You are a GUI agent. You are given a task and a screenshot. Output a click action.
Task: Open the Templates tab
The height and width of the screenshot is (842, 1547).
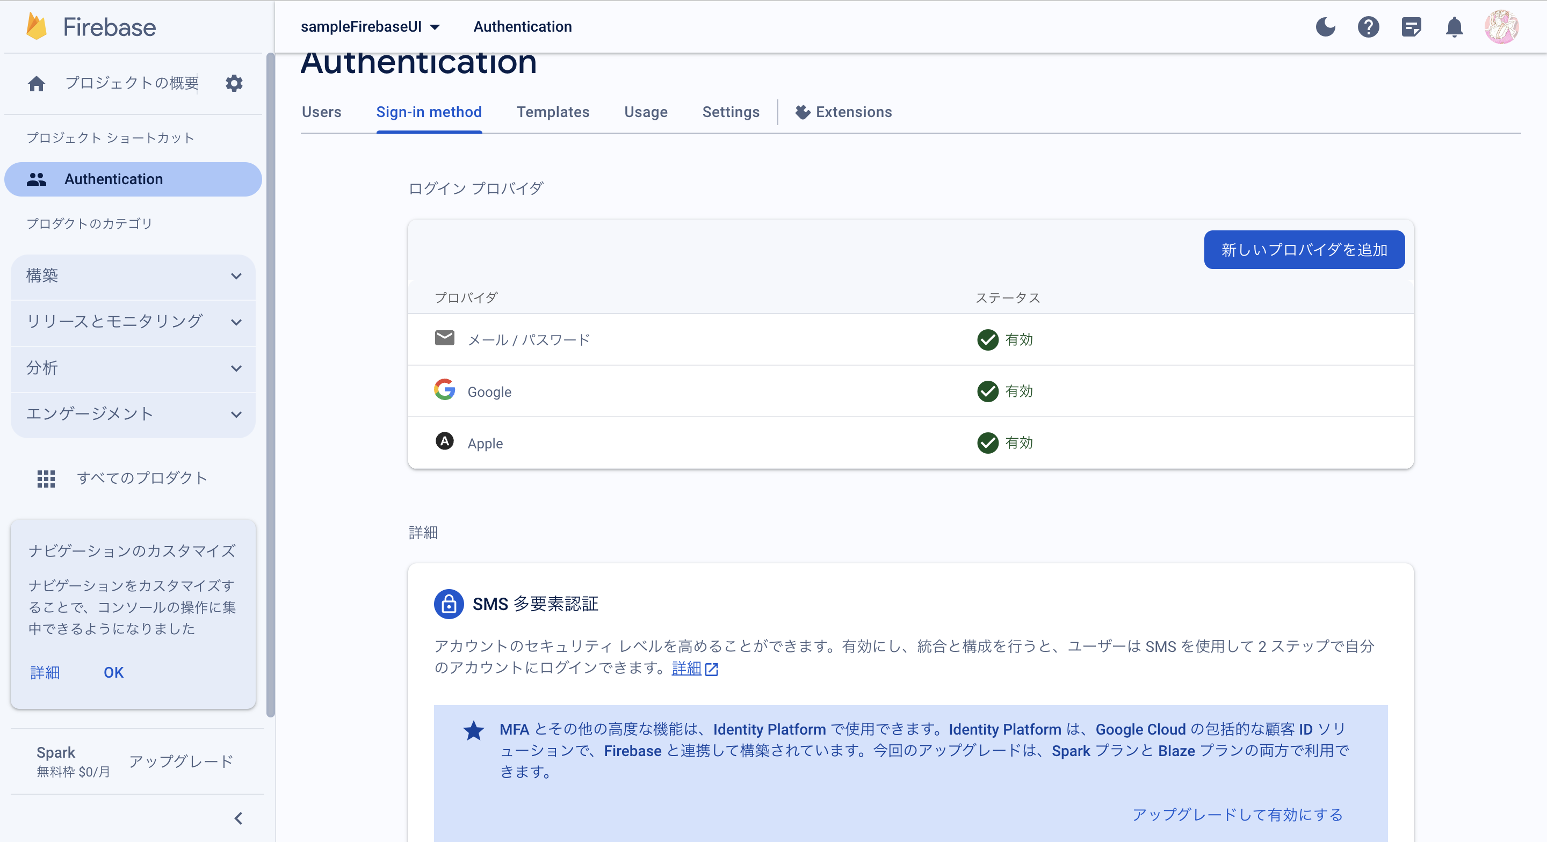point(553,112)
